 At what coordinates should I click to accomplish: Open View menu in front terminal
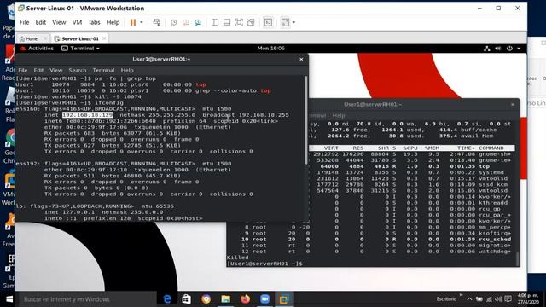tap(55, 70)
